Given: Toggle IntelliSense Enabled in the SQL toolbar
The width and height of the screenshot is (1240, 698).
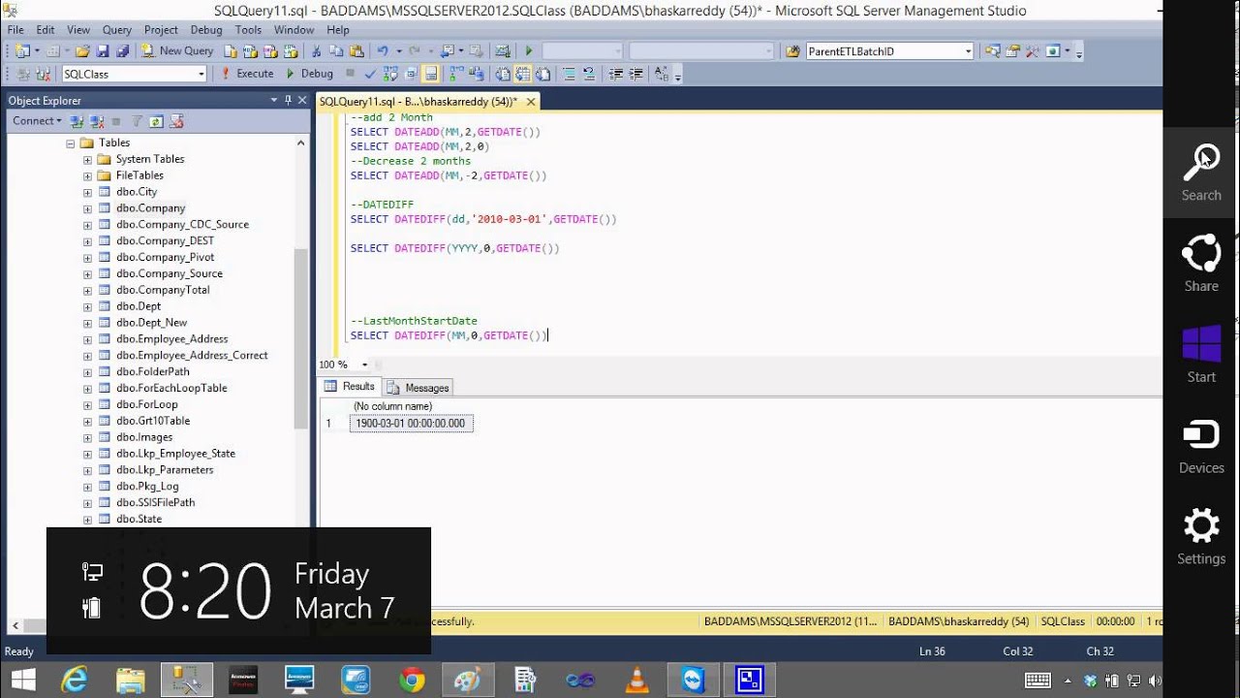Looking at the screenshot, I should pyautogui.click(x=430, y=74).
